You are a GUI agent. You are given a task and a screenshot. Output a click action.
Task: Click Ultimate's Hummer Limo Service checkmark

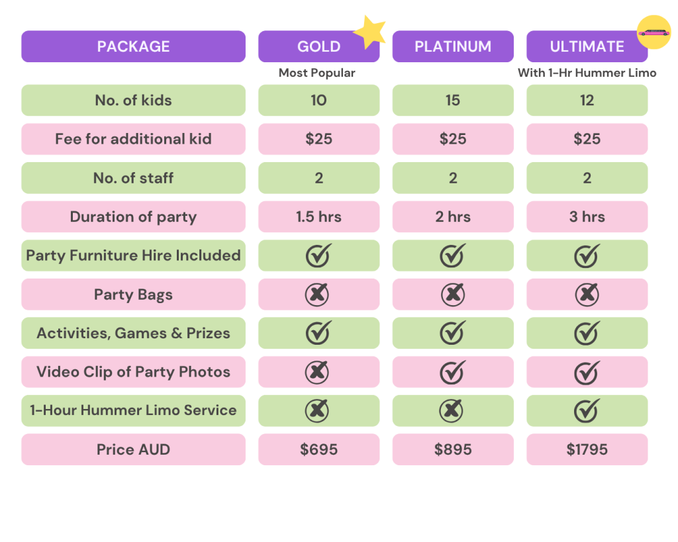587,411
